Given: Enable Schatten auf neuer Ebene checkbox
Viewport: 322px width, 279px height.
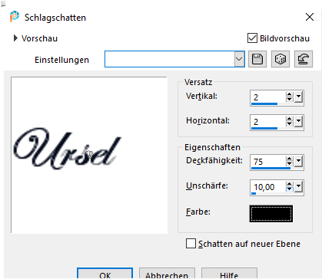Looking at the screenshot, I should pos(191,244).
